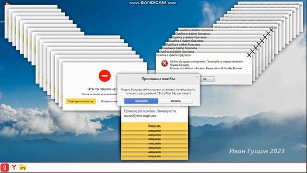Image resolution: width=307 pixels, height=173 pixels.
Task: Click the text 'Browser installation is broken. Please reinstall Yandex.Browser'
Action: [x=206, y=68]
